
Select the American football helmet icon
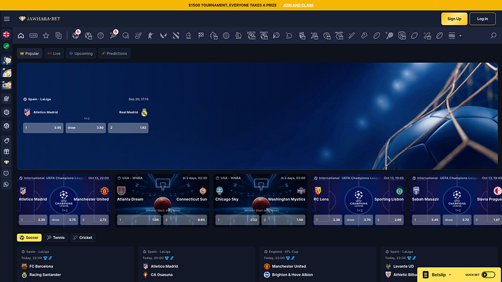tap(126, 35)
